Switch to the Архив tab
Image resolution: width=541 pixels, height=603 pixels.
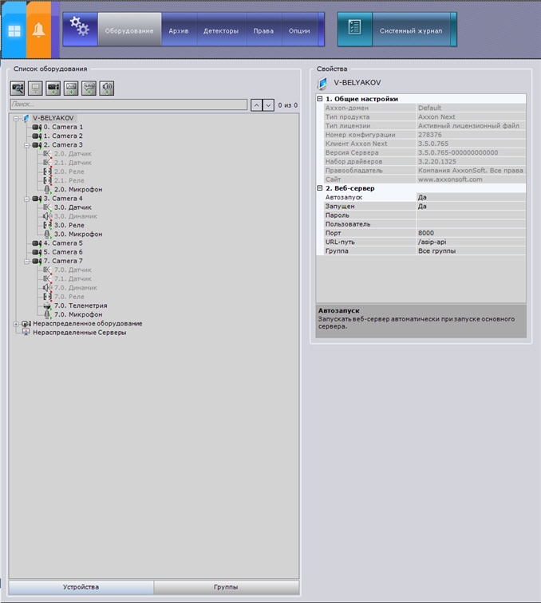click(178, 31)
